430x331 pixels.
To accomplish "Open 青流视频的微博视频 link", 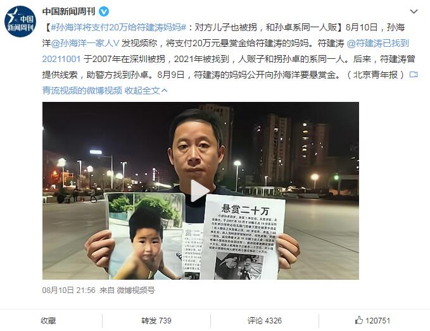I will 82,91.
